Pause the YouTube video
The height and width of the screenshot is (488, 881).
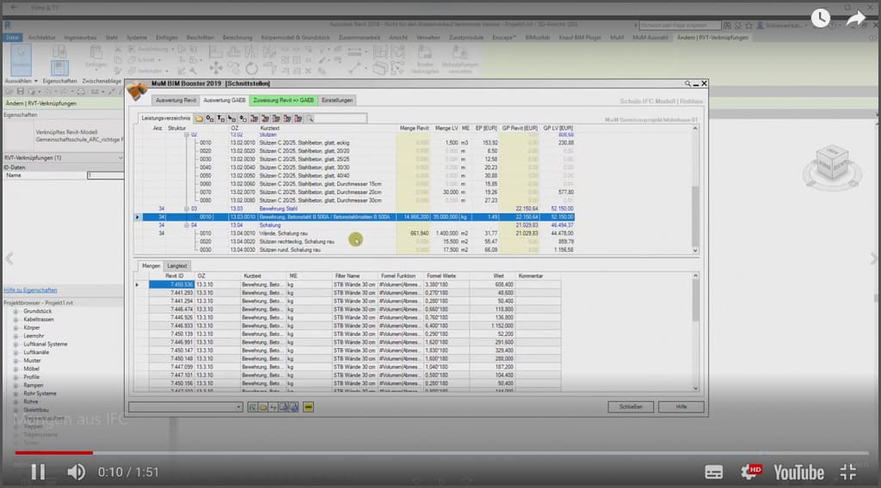point(38,472)
